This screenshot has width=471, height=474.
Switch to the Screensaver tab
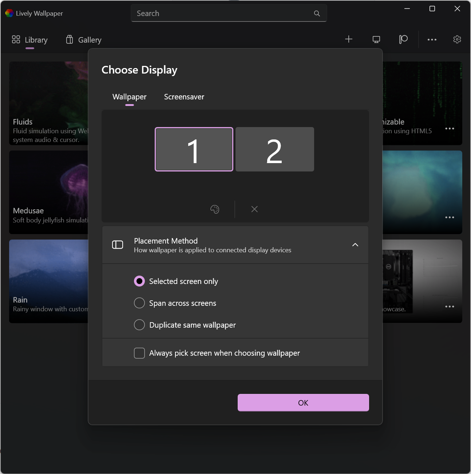point(184,97)
